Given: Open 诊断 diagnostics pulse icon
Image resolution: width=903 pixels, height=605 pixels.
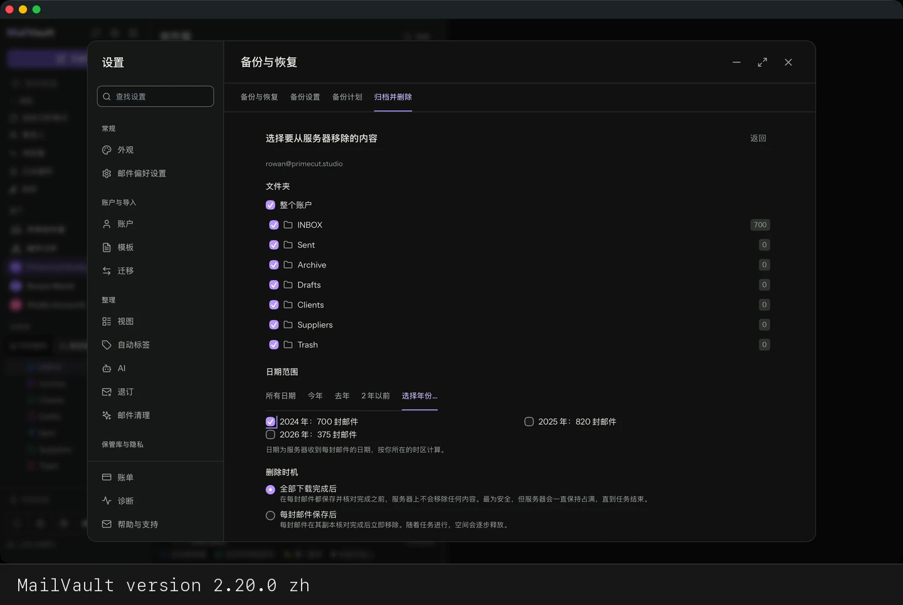Looking at the screenshot, I should pos(107,501).
